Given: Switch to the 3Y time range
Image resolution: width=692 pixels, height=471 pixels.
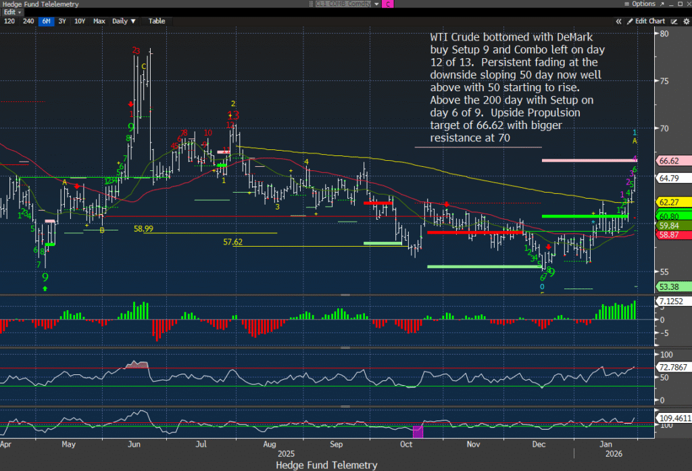Looking at the screenshot, I should (x=62, y=21).
